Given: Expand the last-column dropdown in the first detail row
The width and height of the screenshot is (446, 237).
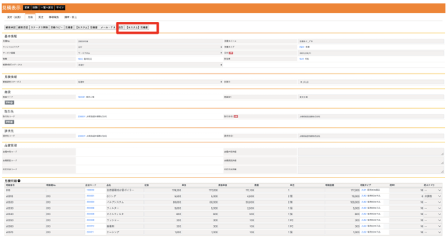Looking at the screenshot, I should [433, 190].
